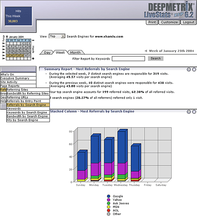Click January 10 on the calendar
Screen dimensions: 197x217
(x=29, y=46)
